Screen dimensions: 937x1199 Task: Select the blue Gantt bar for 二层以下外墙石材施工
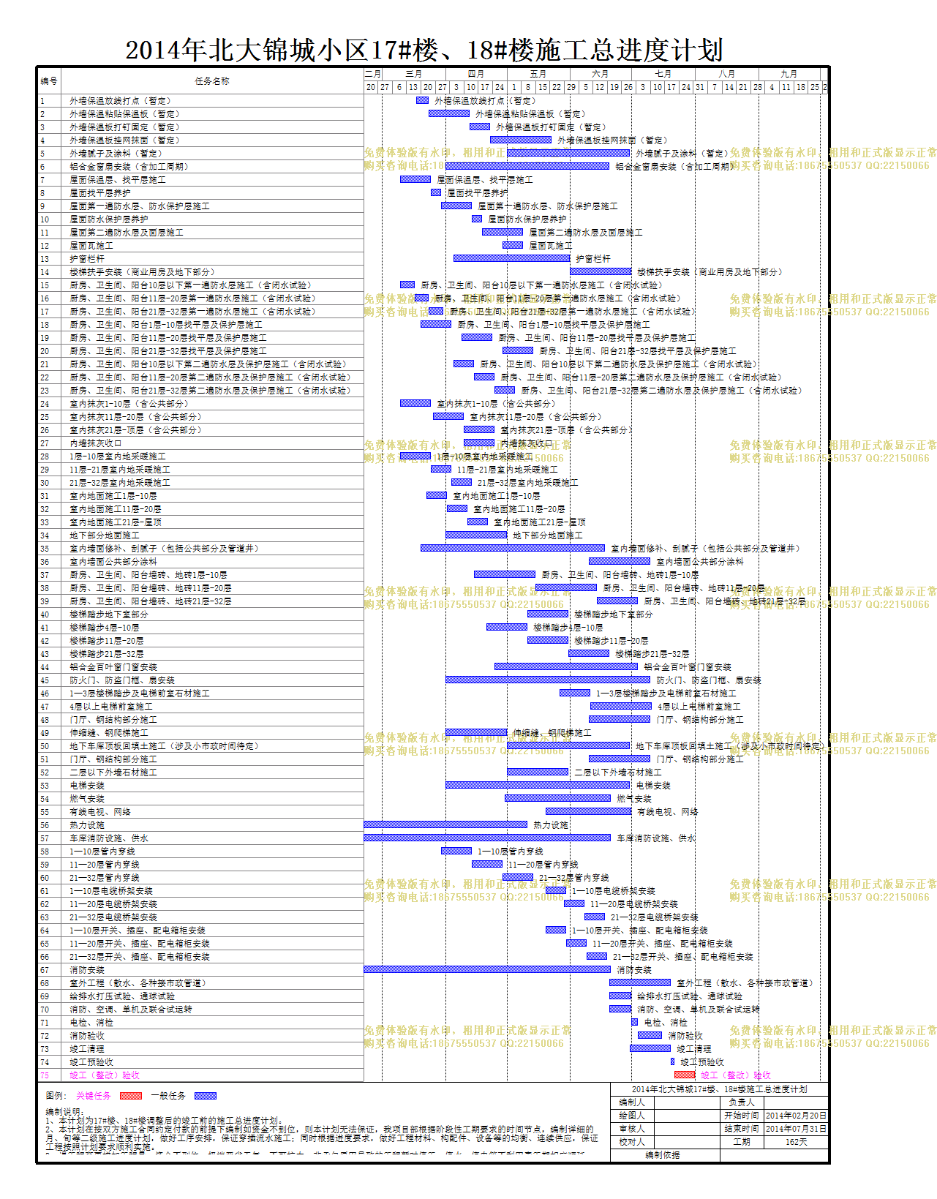[538, 772]
